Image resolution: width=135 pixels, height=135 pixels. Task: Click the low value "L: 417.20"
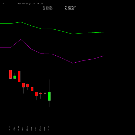(69, 9)
